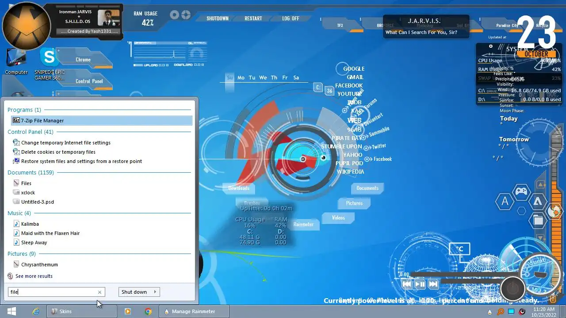Click the Rainmeter drop tray icon
Screen dimensions: 566x318
click(490, 312)
